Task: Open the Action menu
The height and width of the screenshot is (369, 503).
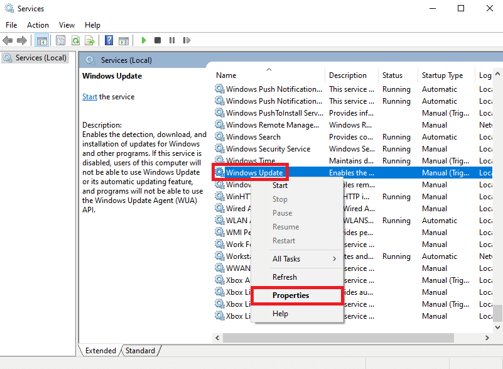Action: (38, 25)
